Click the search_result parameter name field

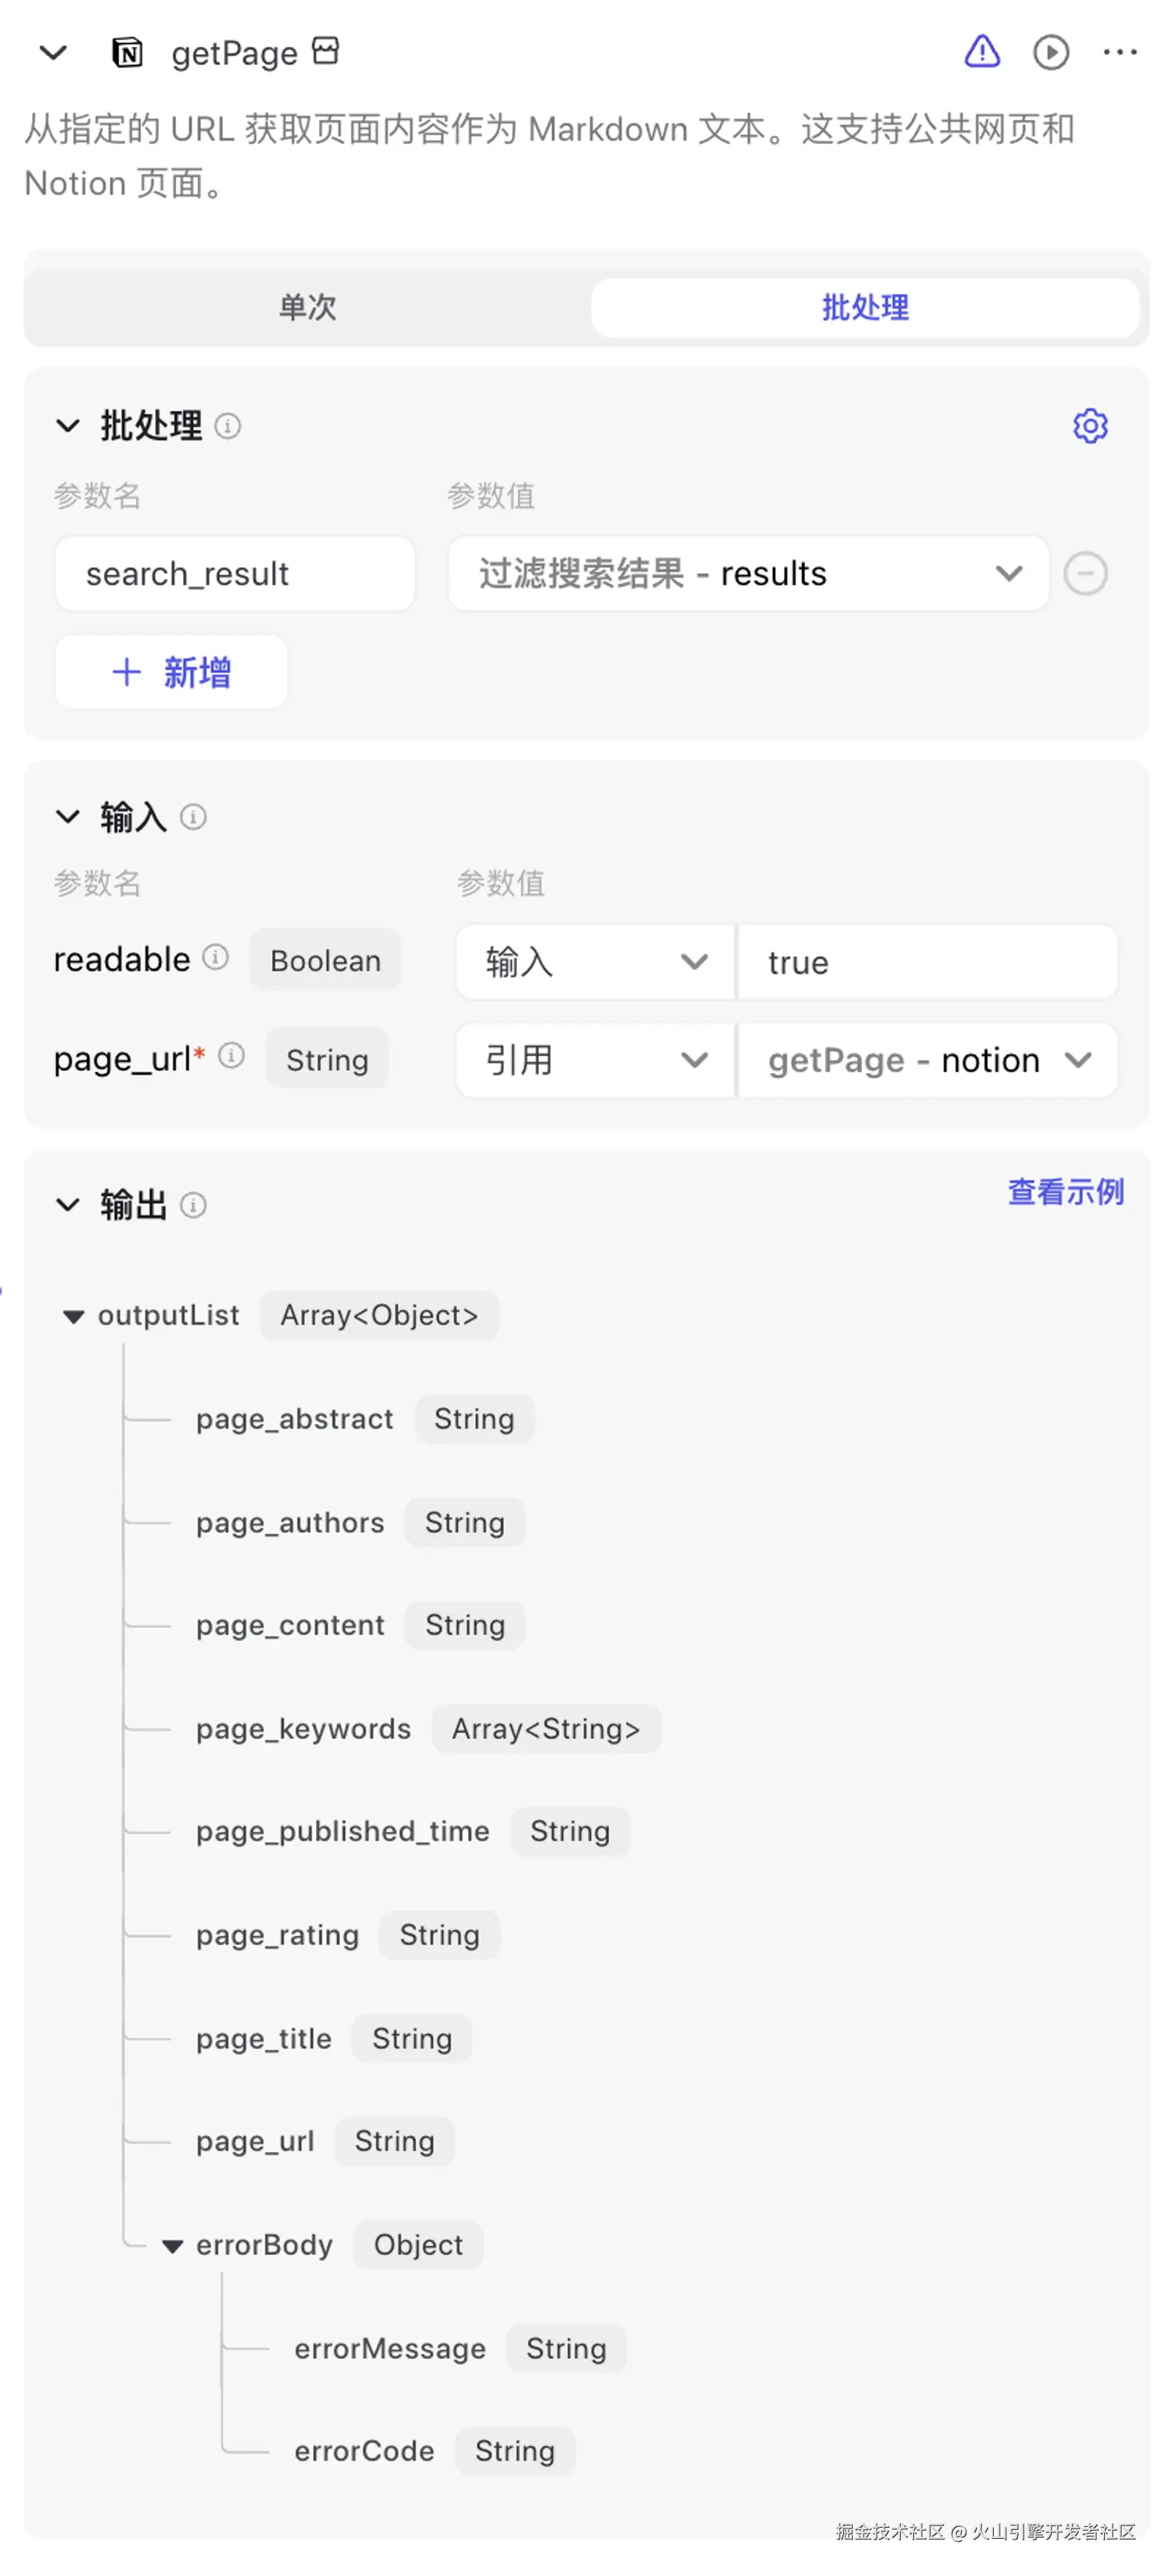235,574
